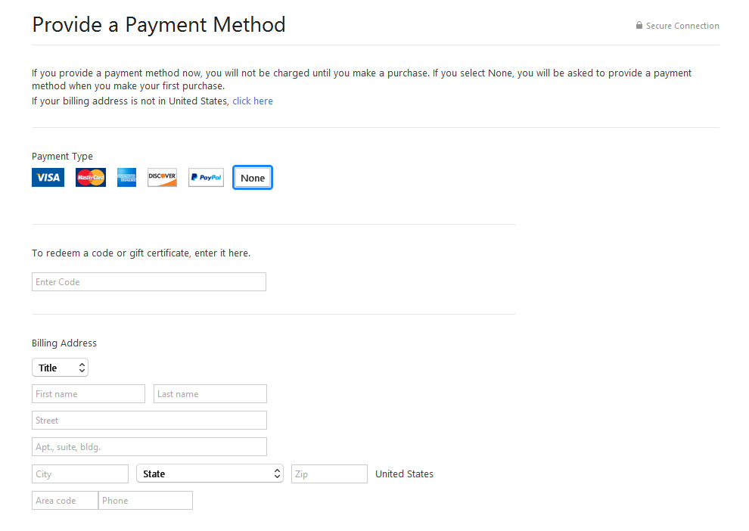The width and height of the screenshot is (749, 531).
Task: Select the Area code field
Action: (x=65, y=501)
